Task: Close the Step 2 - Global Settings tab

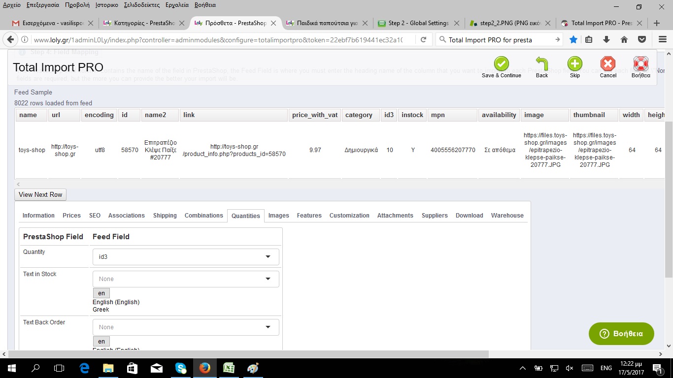Action: [x=456, y=23]
